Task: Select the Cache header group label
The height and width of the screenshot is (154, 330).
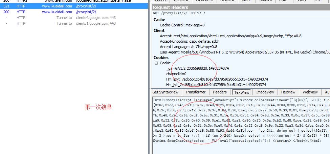Action: pyautogui.click(x=159, y=20)
